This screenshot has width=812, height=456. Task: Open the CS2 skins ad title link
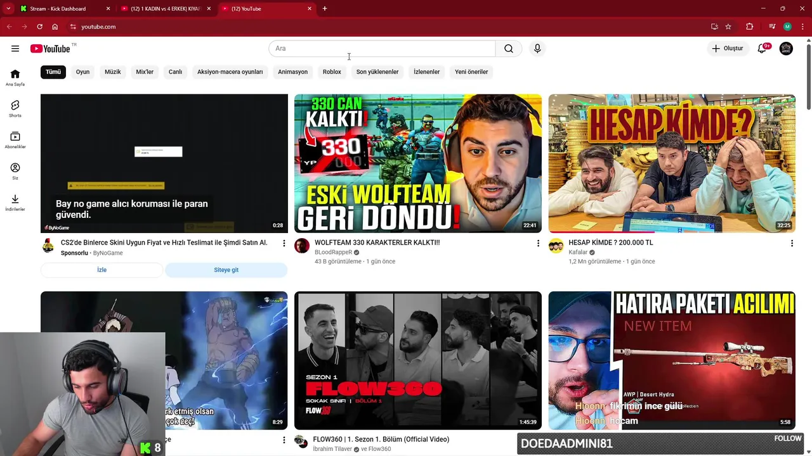164,243
